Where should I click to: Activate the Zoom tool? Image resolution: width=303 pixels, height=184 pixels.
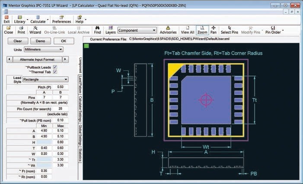tap(202, 30)
